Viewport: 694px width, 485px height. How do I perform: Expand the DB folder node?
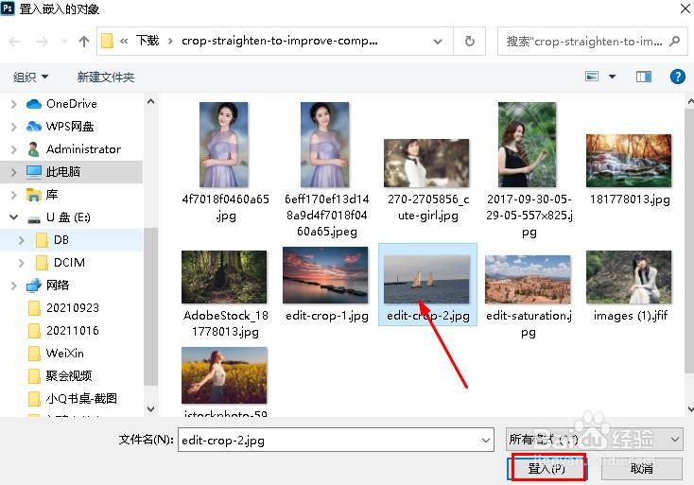point(21,240)
